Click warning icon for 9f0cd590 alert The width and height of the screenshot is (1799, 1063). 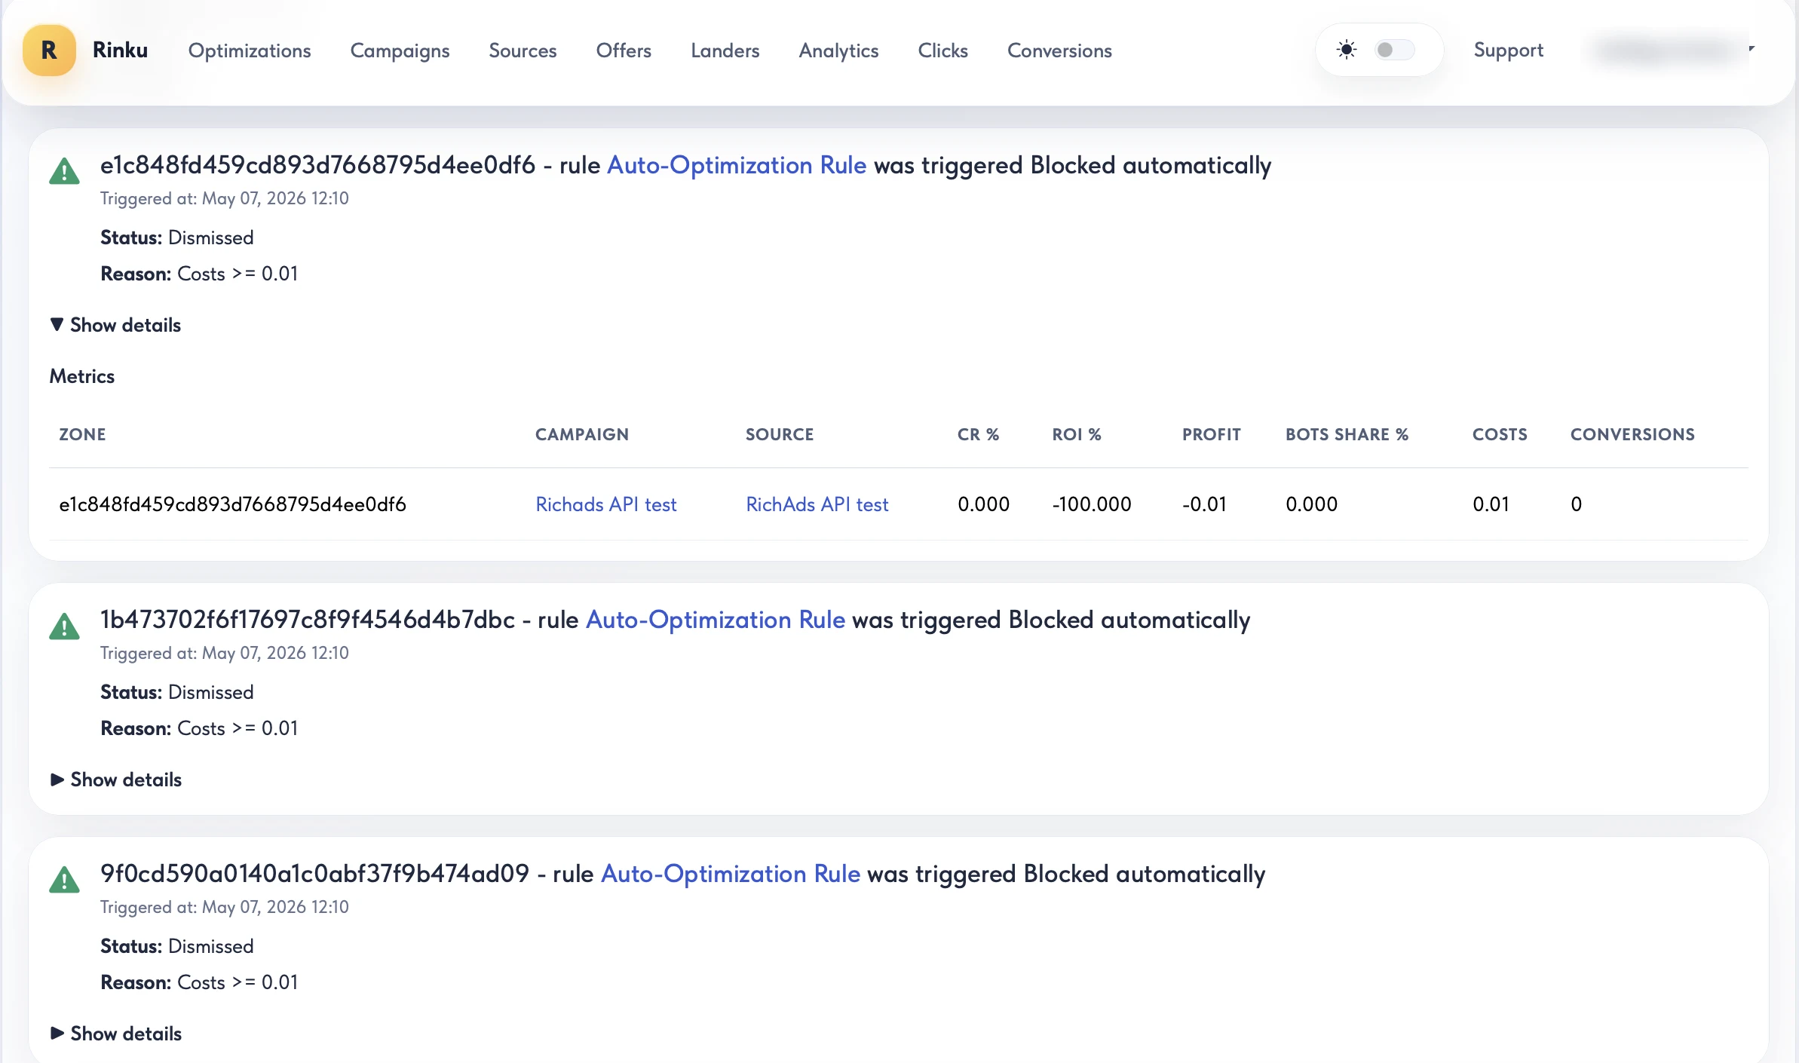(x=64, y=880)
